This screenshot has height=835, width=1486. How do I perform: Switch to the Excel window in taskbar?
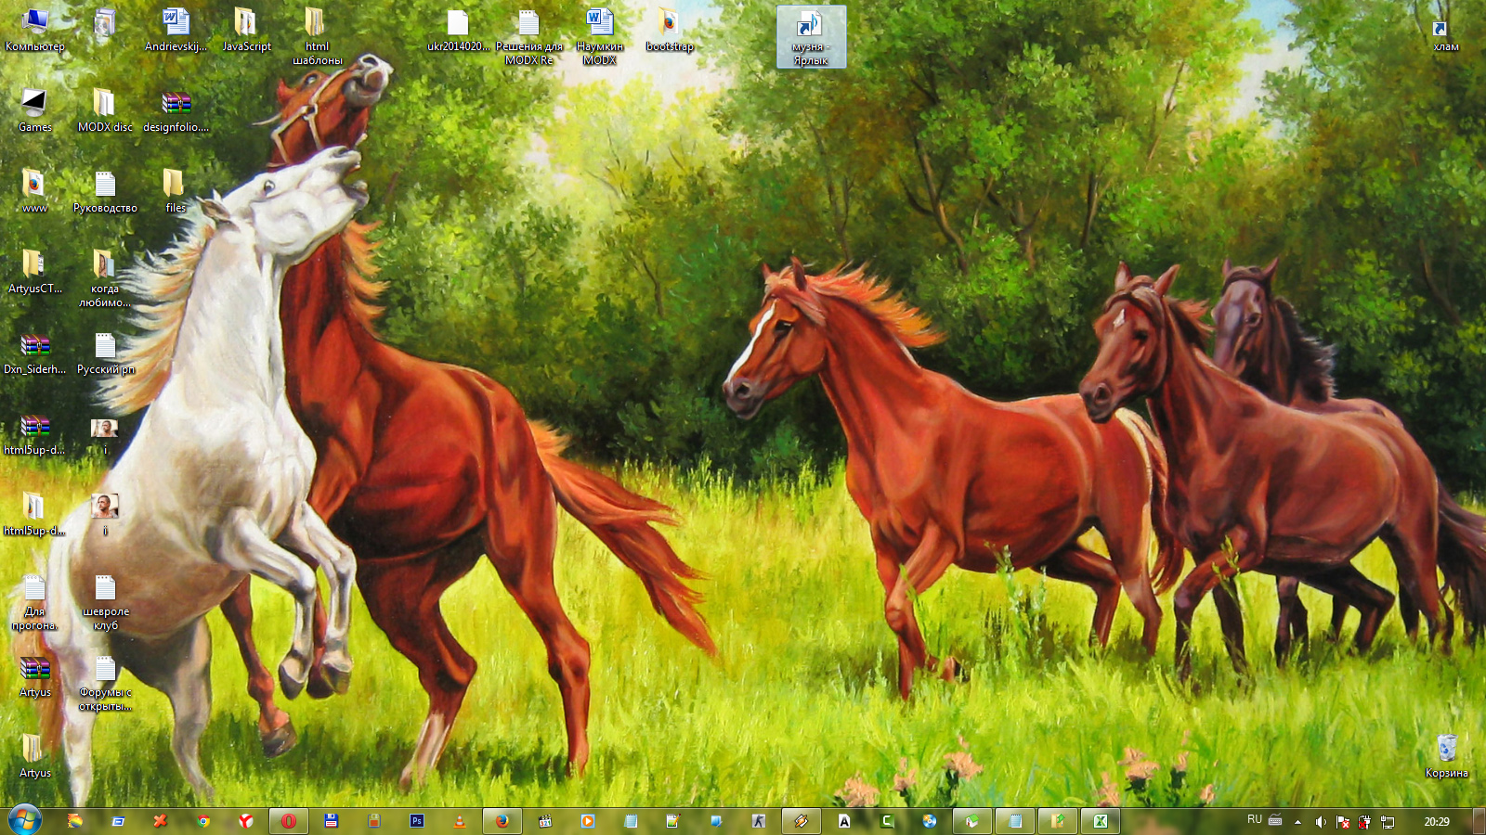[1100, 821]
